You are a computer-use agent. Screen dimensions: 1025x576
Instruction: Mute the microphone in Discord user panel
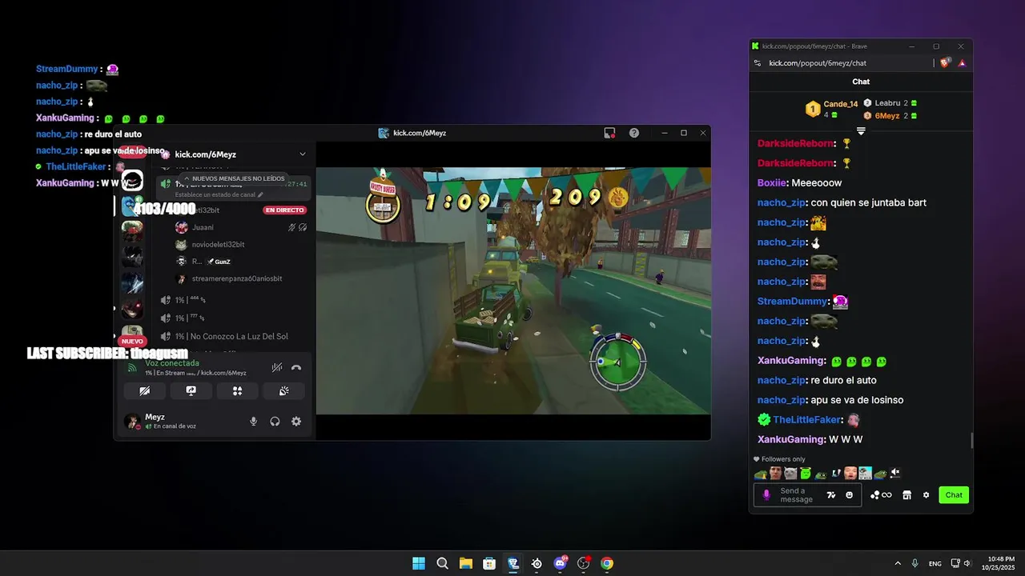tap(254, 422)
